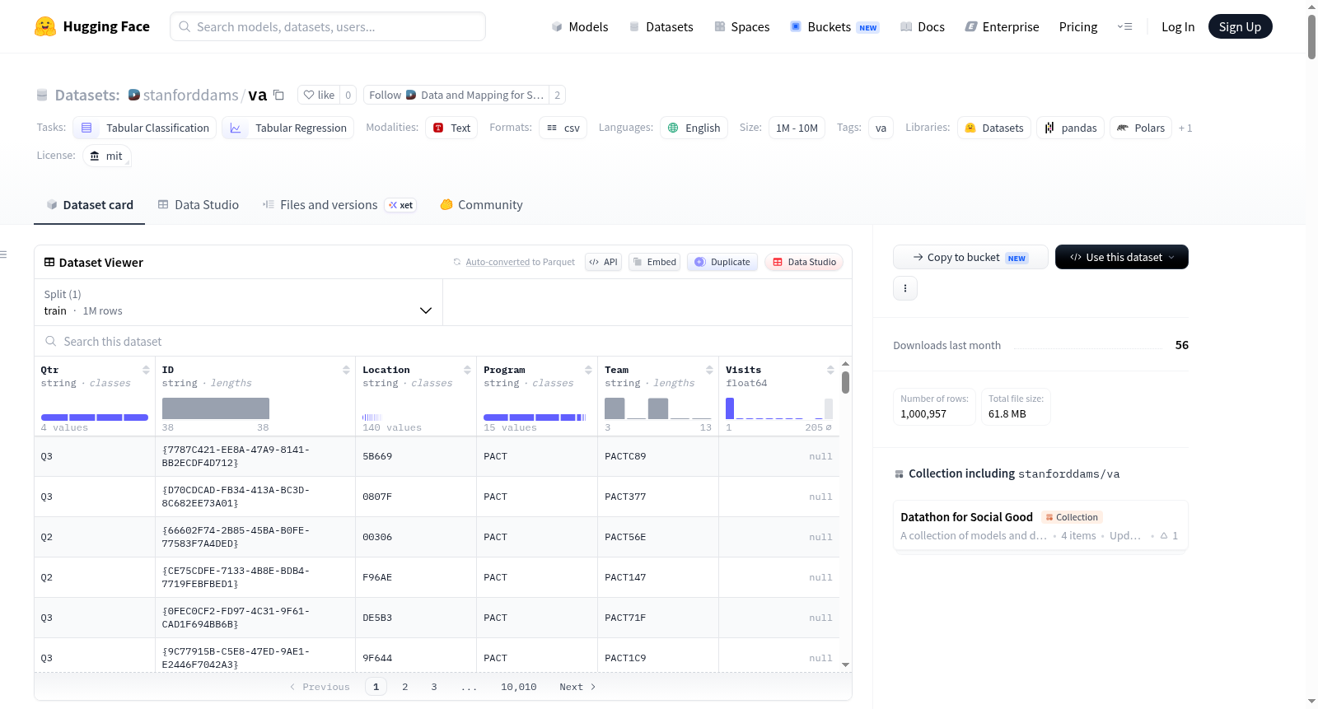Open the red Data Studio button in viewer
Viewport: 1318px width, 709px height.
(804, 262)
